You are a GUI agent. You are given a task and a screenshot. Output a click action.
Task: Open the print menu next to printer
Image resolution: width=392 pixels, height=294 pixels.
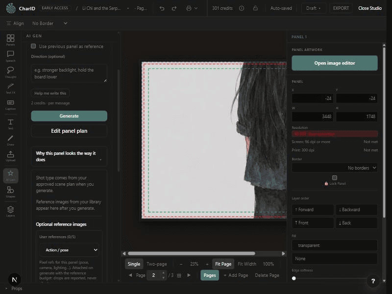[196, 8]
